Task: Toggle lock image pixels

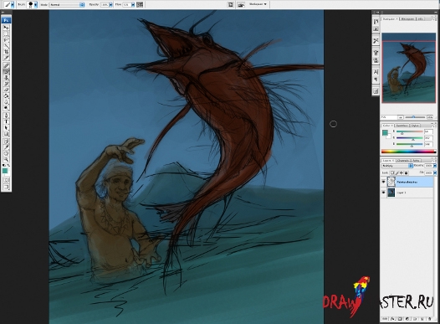Action: (x=397, y=173)
